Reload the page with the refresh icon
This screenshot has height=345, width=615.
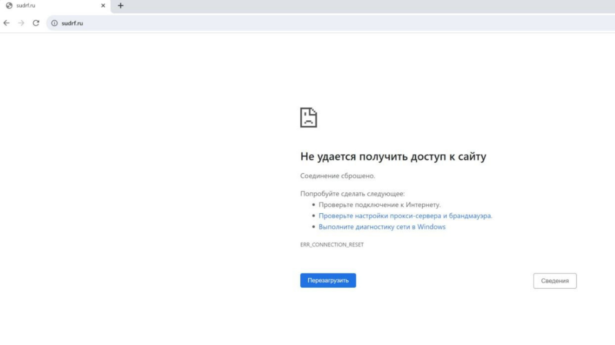click(36, 23)
